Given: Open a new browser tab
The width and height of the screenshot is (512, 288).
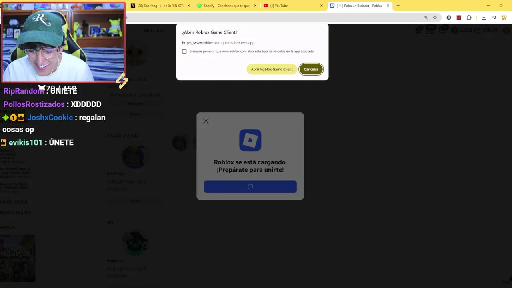Looking at the screenshot, I should tap(398, 6).
